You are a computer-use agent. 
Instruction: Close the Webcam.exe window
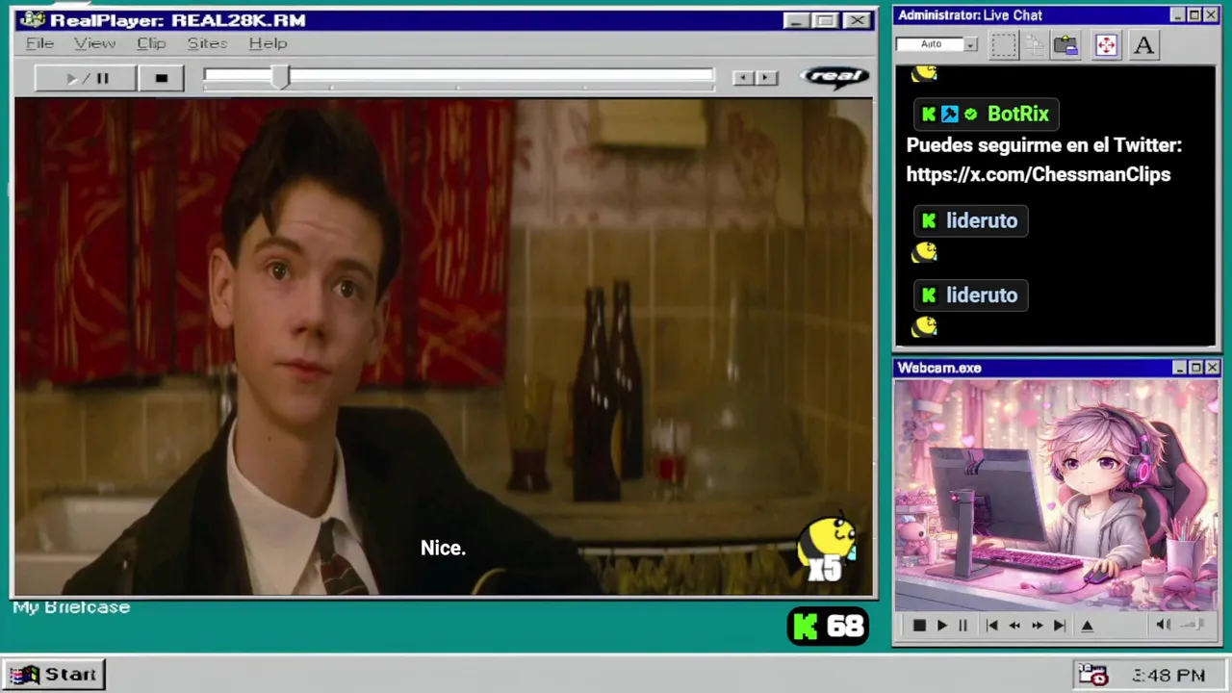pos(1212,368)
